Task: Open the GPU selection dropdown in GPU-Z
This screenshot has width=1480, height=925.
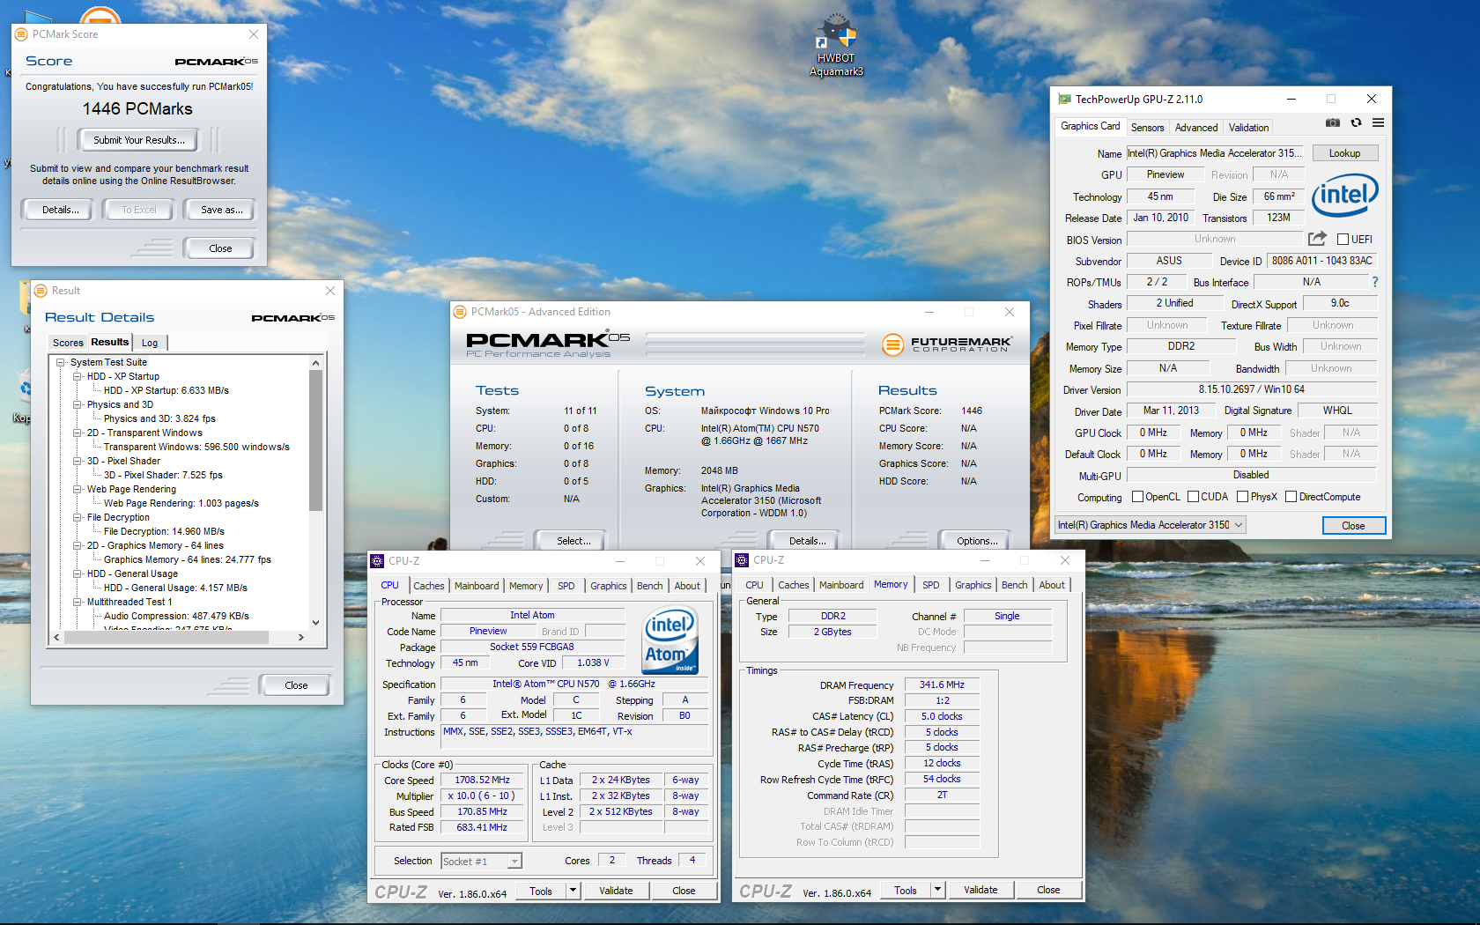Action: click(x=1151, y=525)
